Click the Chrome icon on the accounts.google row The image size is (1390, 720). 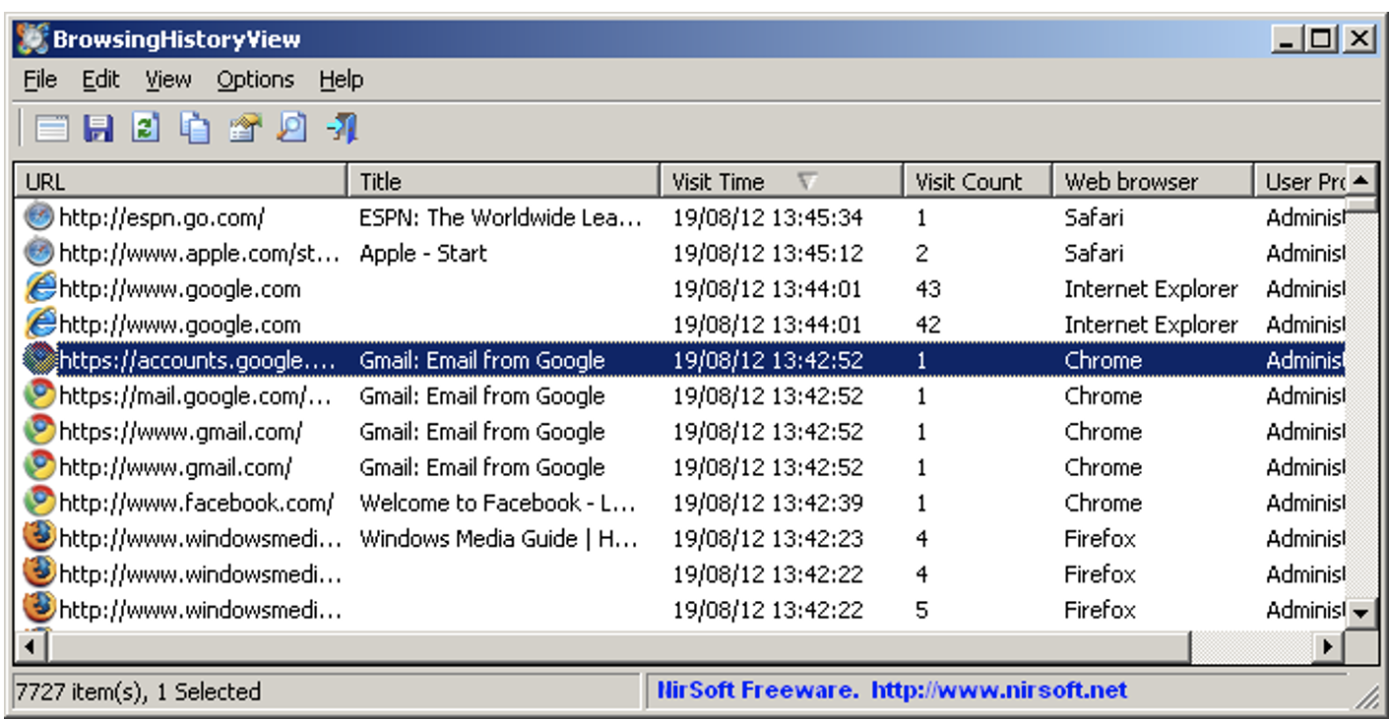(x=39, y=360)
